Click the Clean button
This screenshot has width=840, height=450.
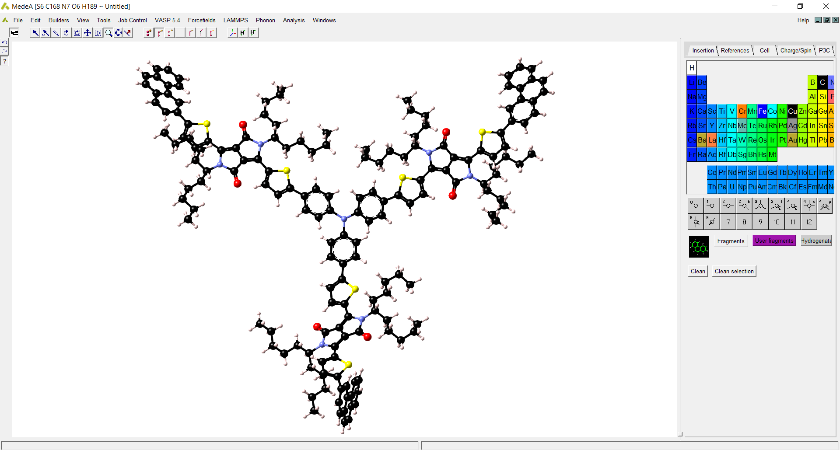coord(697,271)
